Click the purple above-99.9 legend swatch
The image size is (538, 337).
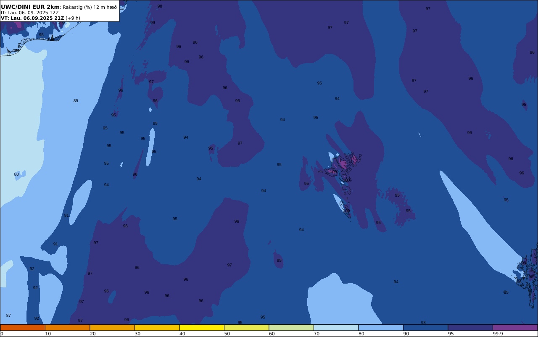515,327
